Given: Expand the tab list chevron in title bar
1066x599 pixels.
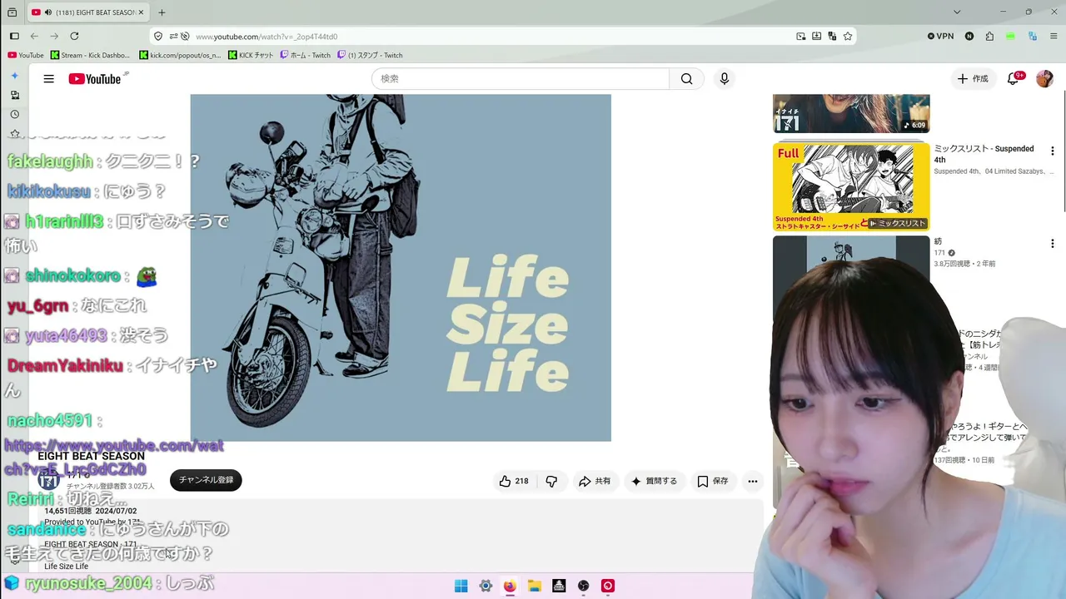Looking at the screenshot, I should click(957, 12).
